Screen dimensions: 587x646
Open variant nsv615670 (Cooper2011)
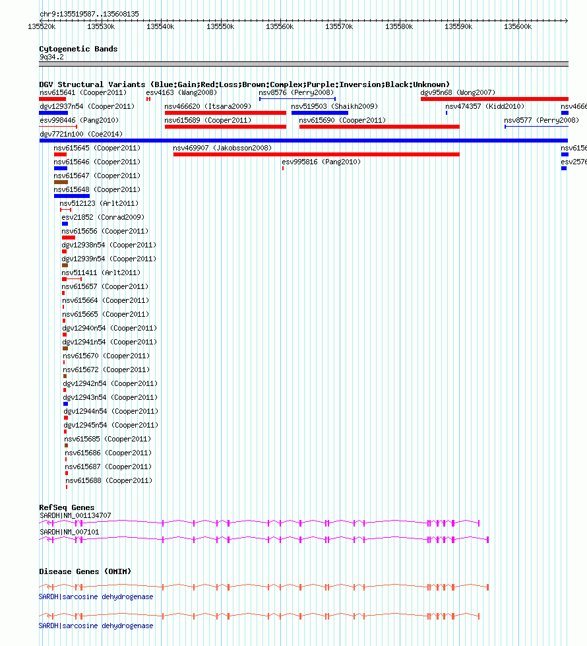[x=106, y=356]
